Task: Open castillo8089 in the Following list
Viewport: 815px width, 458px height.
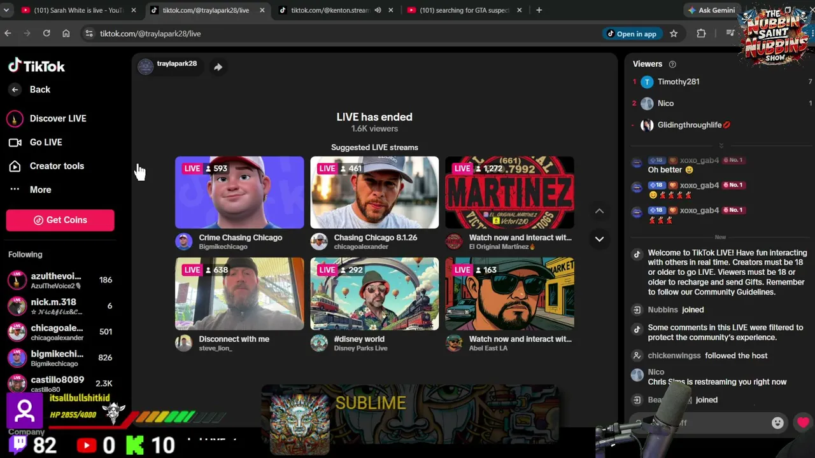Action: (60, 383)
